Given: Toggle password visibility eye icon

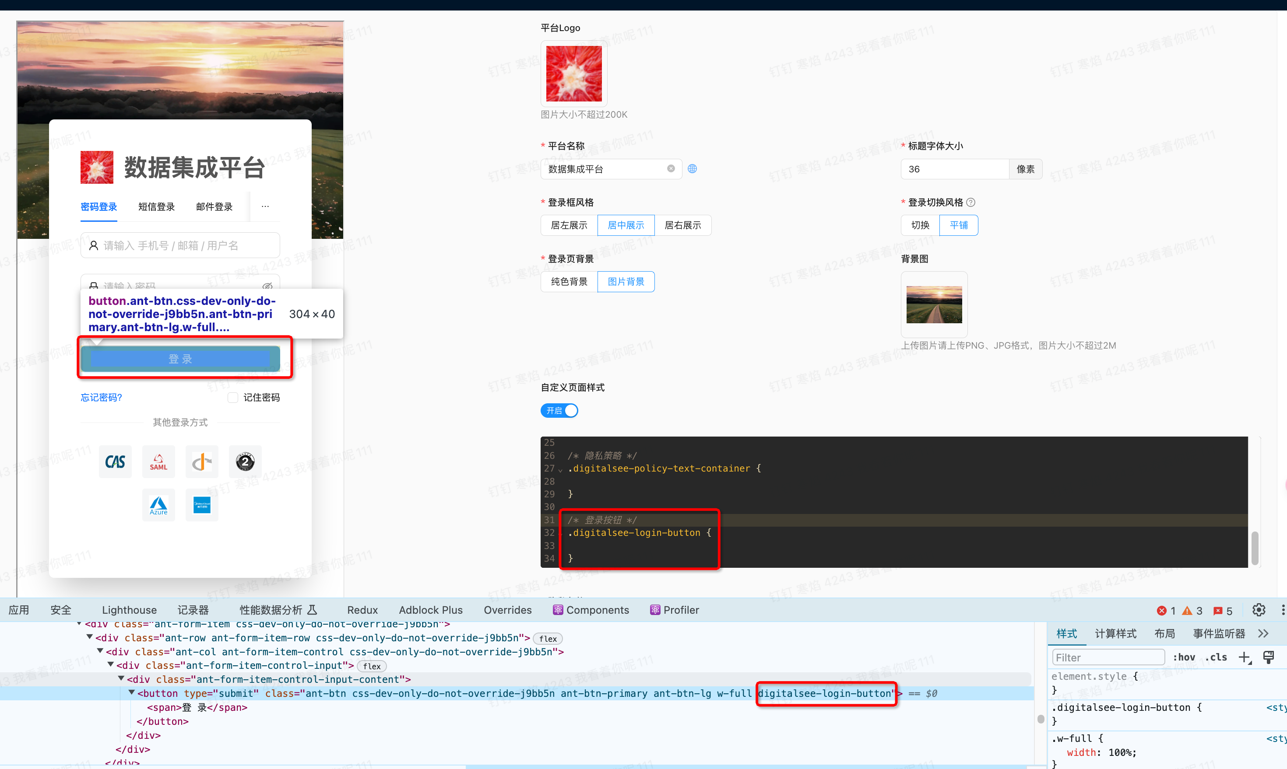Looking at the screenshot, I should pyautogui.click(x=267, y=286).
